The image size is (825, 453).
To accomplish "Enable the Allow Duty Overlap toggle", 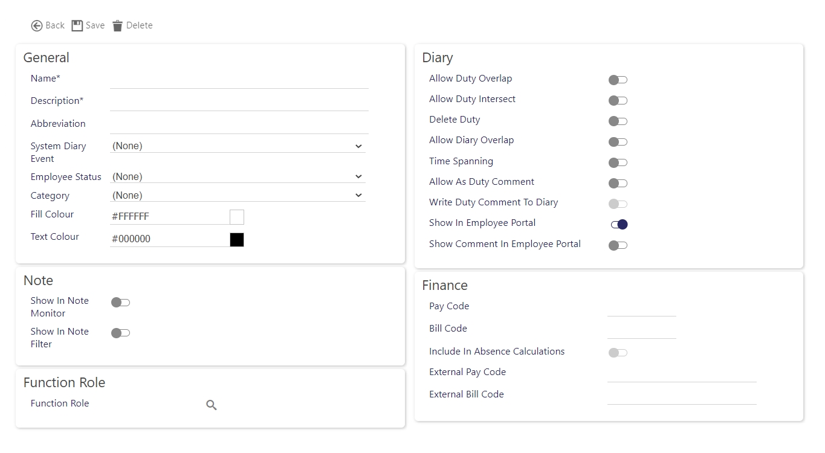I will click(618, 80).
